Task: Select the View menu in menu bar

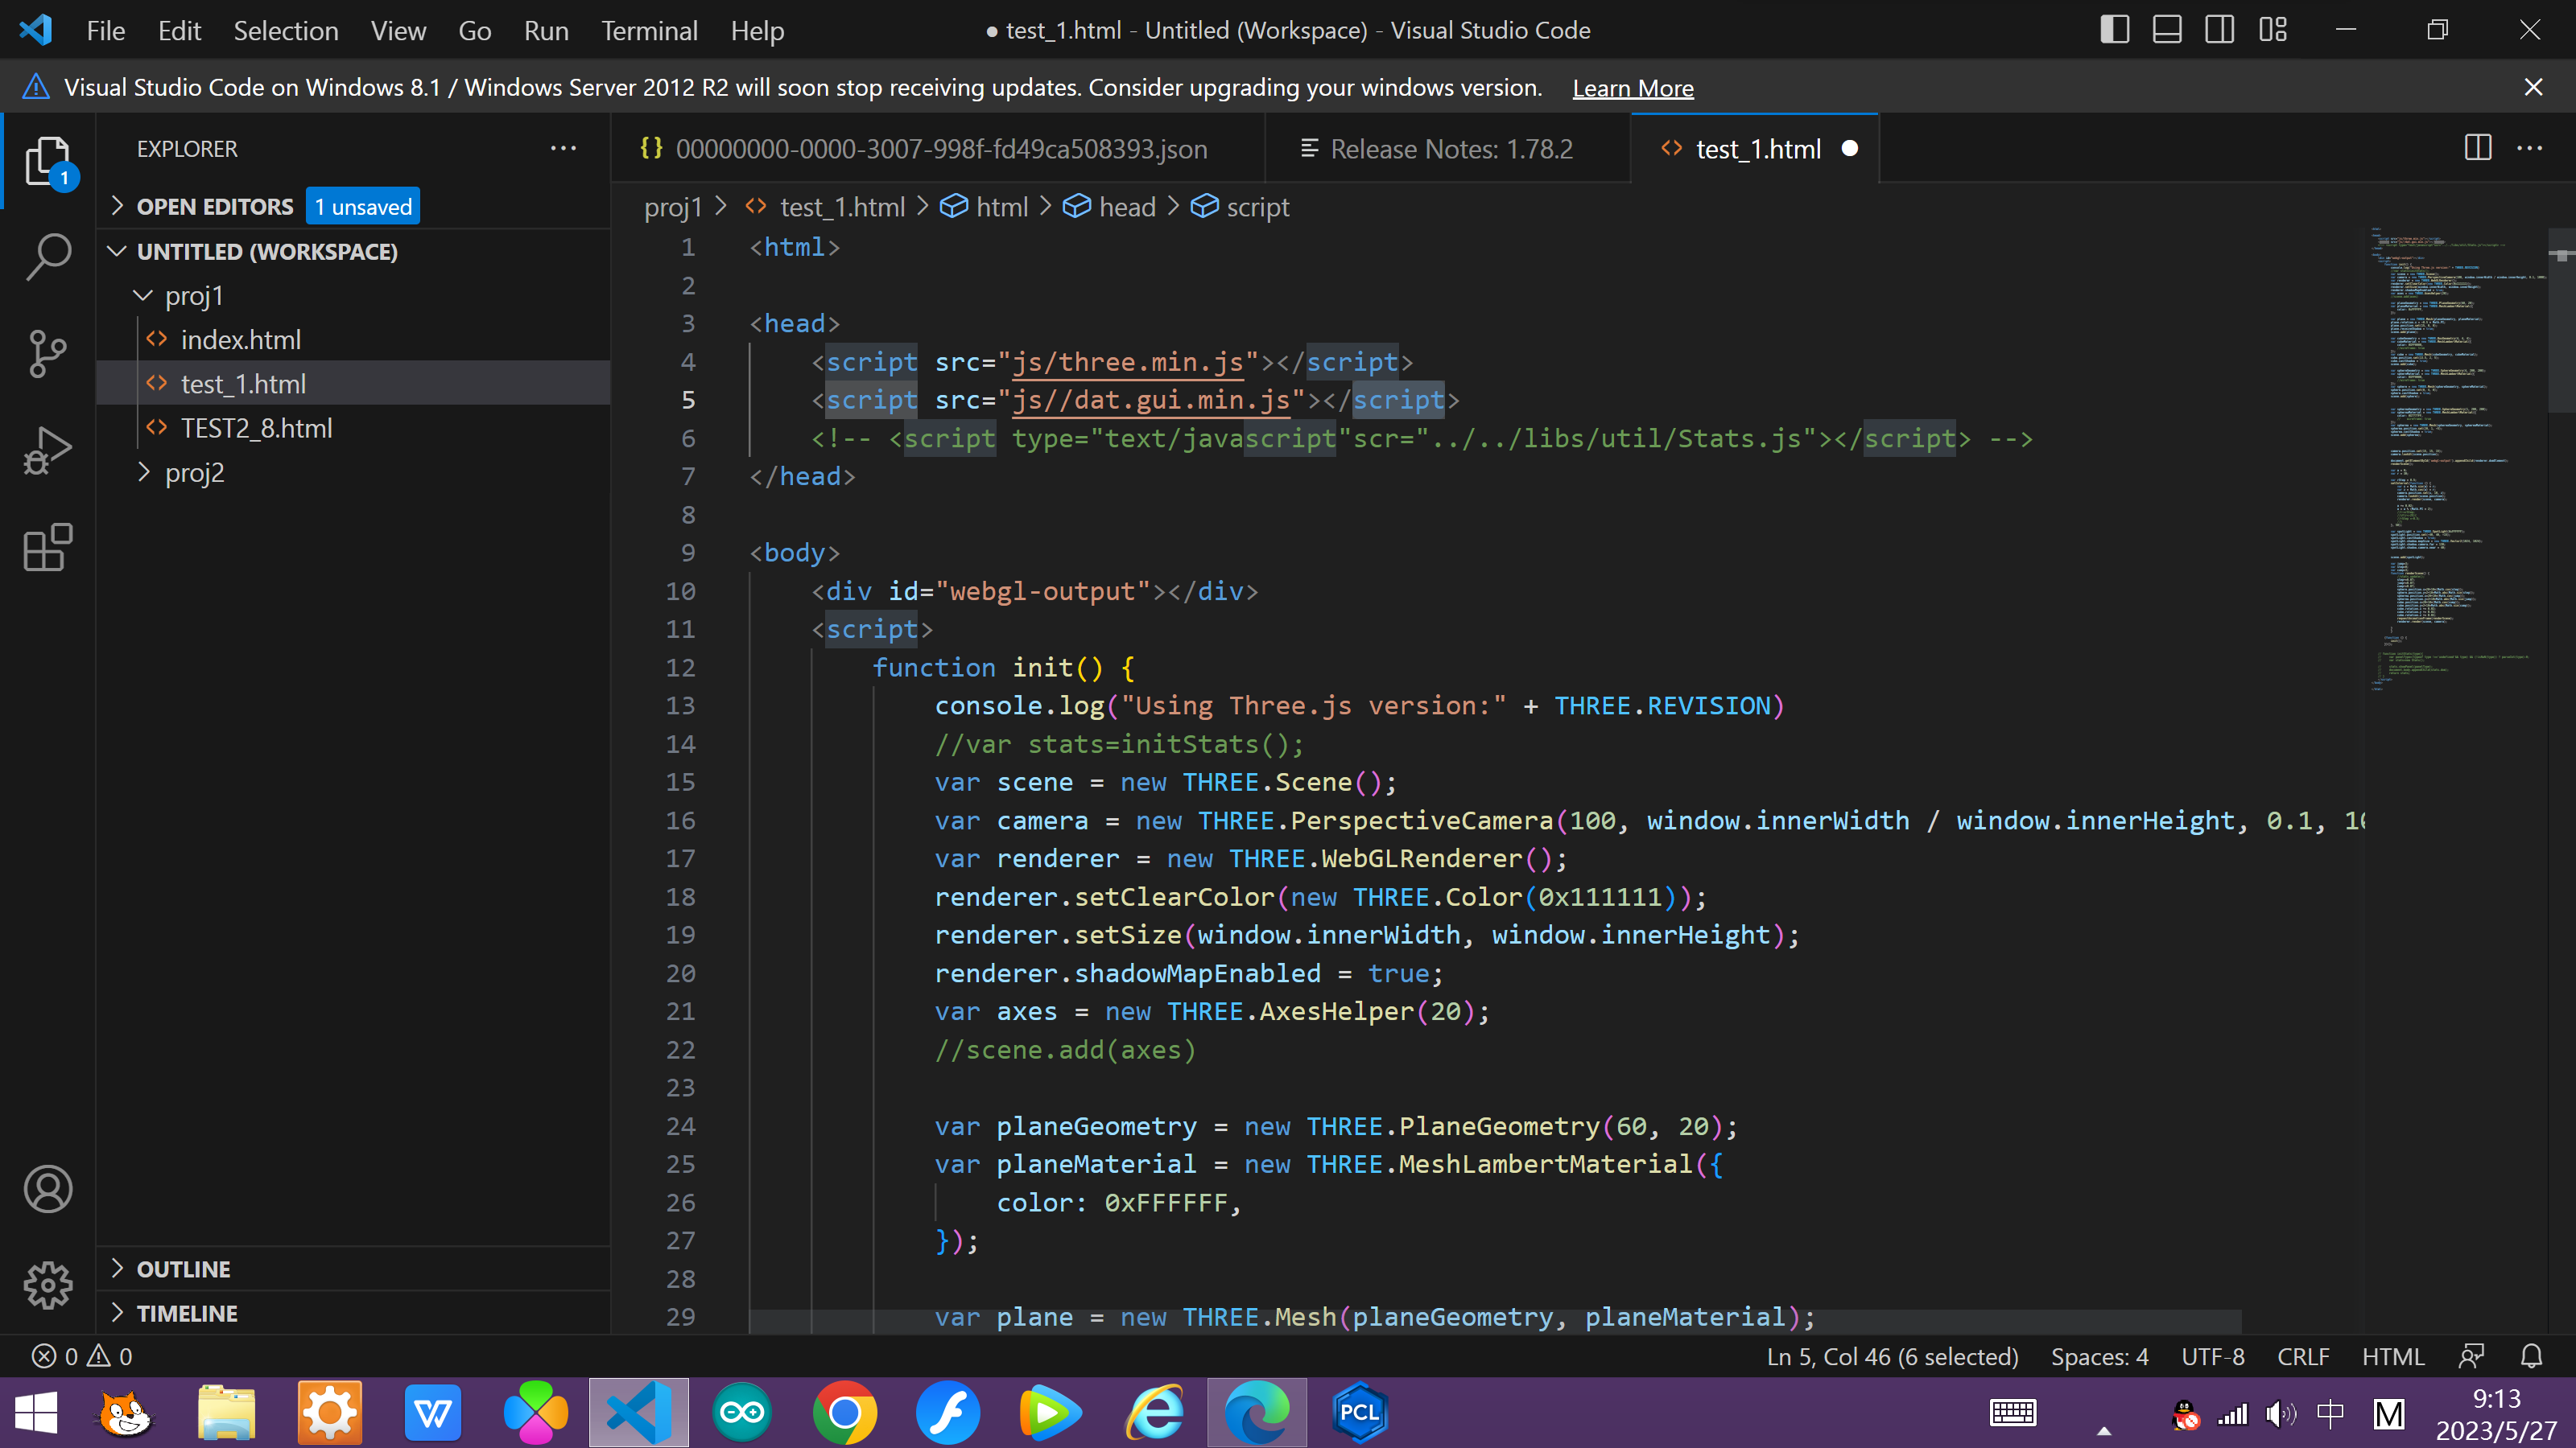Action: (x=394, y=30)
